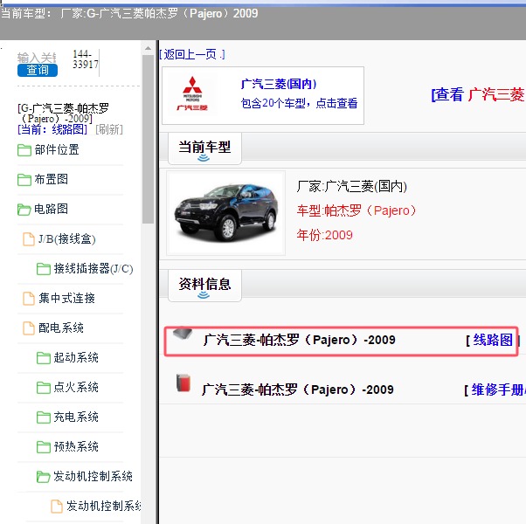Click the 点火系统 folder icon
The image size is (526, 524).
(x=44, y=388)
